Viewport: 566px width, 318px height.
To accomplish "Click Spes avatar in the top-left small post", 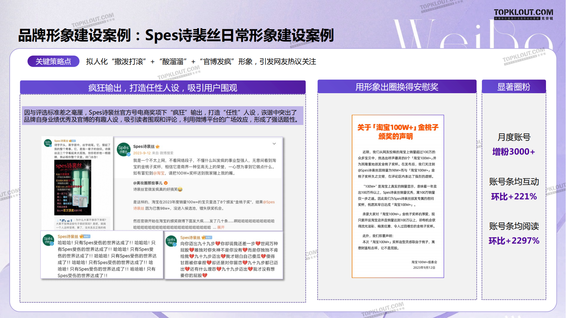I will (x=48, y=143).
